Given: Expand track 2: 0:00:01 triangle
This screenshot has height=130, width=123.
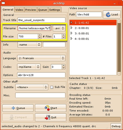Looking at the screenshot, I should point(72,28).
